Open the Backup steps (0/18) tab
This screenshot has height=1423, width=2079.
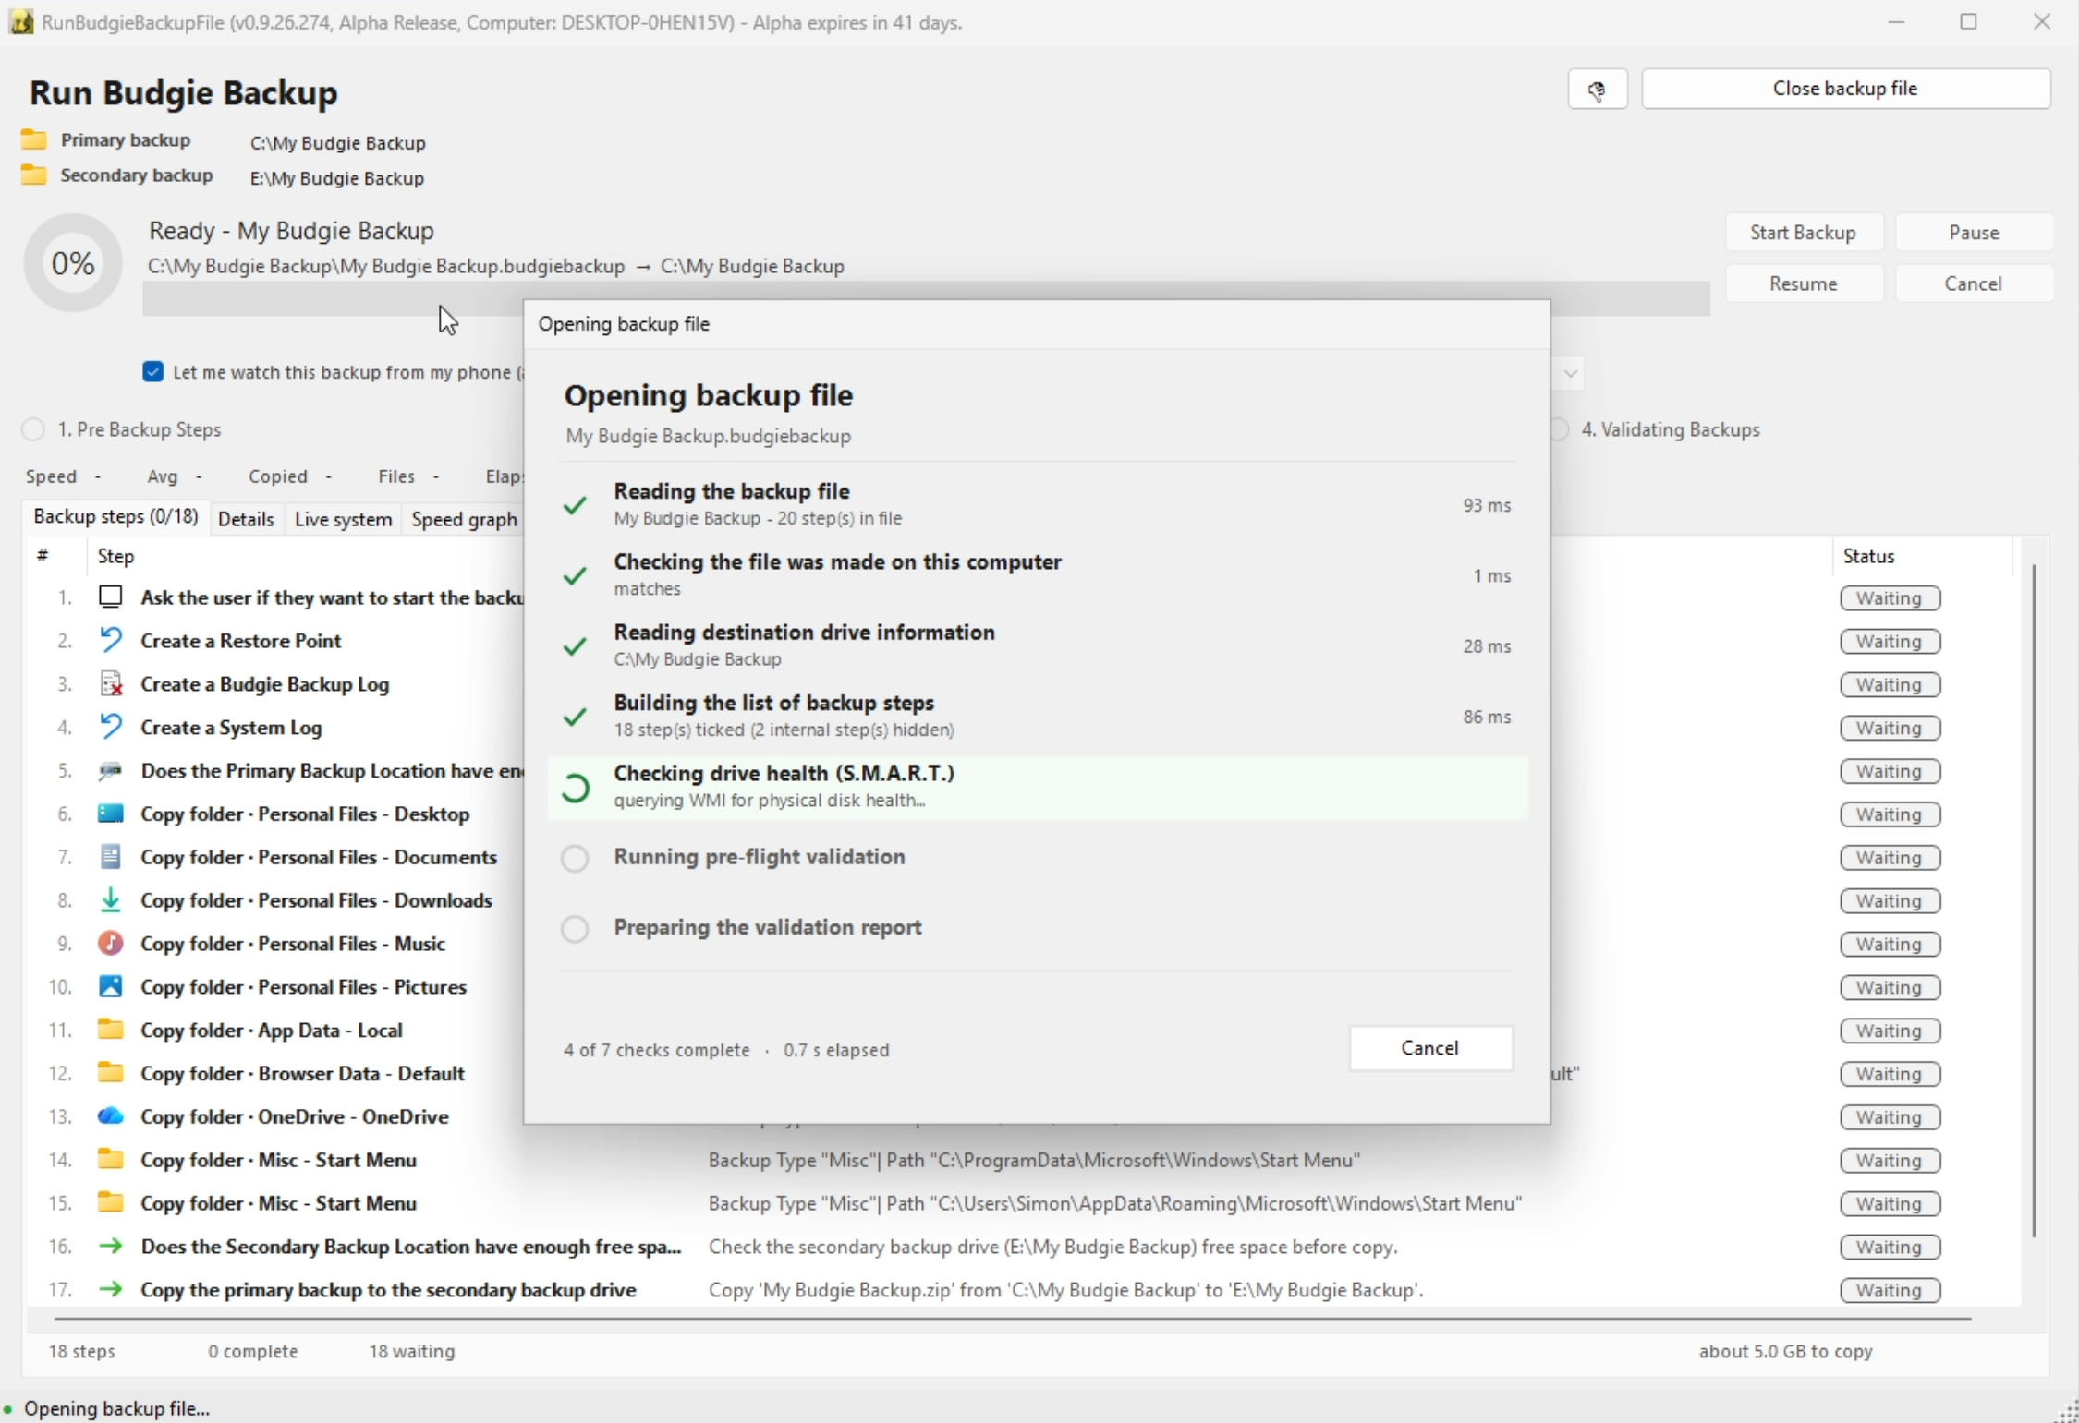[115, 517]
